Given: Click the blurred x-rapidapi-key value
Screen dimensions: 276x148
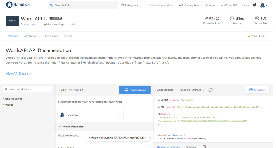Looking at the screenshot, I should [x=214, y=121].
